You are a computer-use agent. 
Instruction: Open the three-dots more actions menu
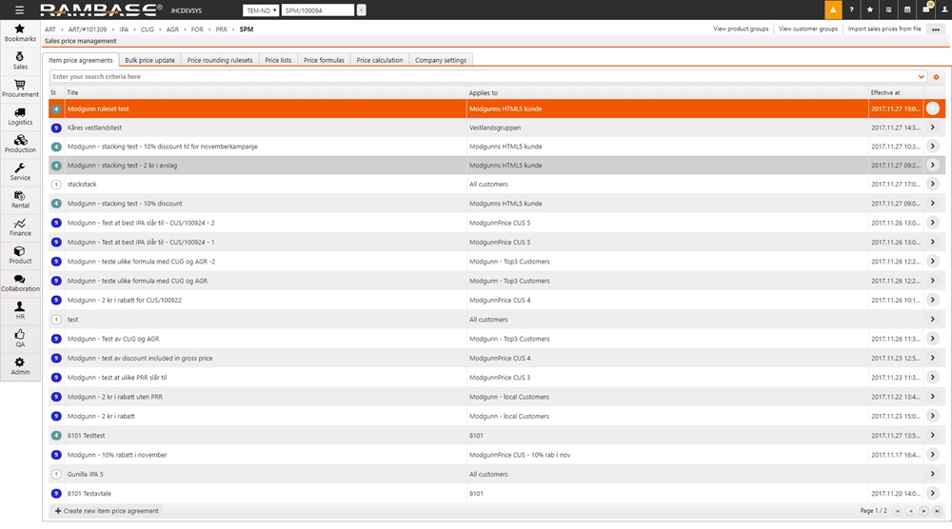pos(937,29)
